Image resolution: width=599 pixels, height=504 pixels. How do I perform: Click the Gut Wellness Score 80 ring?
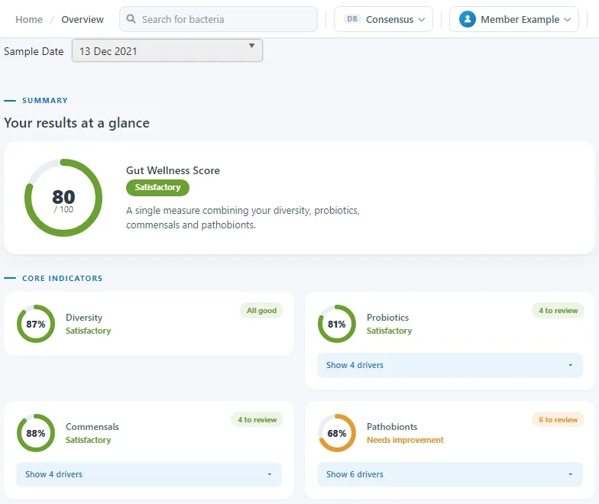point(63,198)
